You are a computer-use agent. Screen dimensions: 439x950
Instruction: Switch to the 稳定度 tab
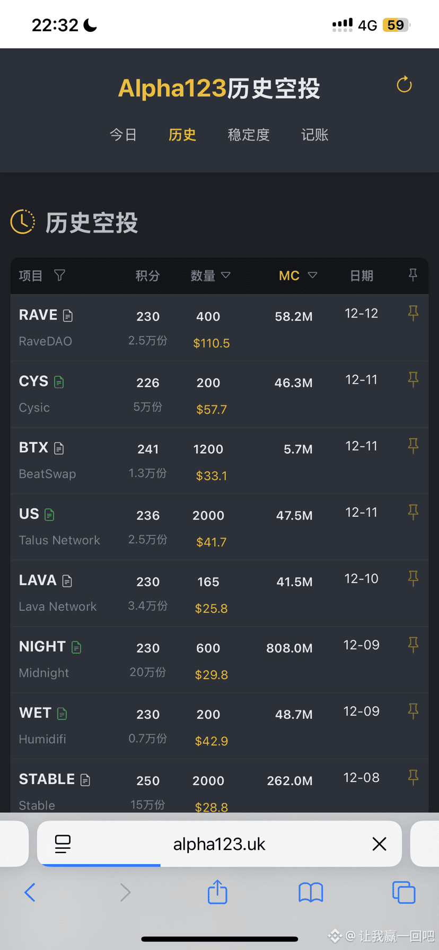[248, 135]
